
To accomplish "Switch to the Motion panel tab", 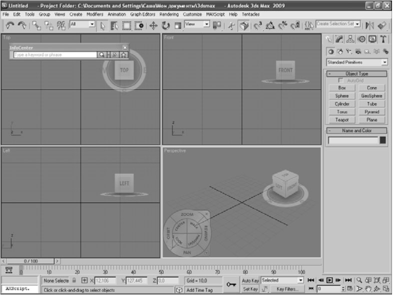I will (361, 39).
